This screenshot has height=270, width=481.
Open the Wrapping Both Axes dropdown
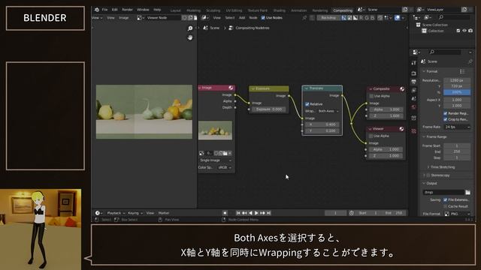click(328, 111)
